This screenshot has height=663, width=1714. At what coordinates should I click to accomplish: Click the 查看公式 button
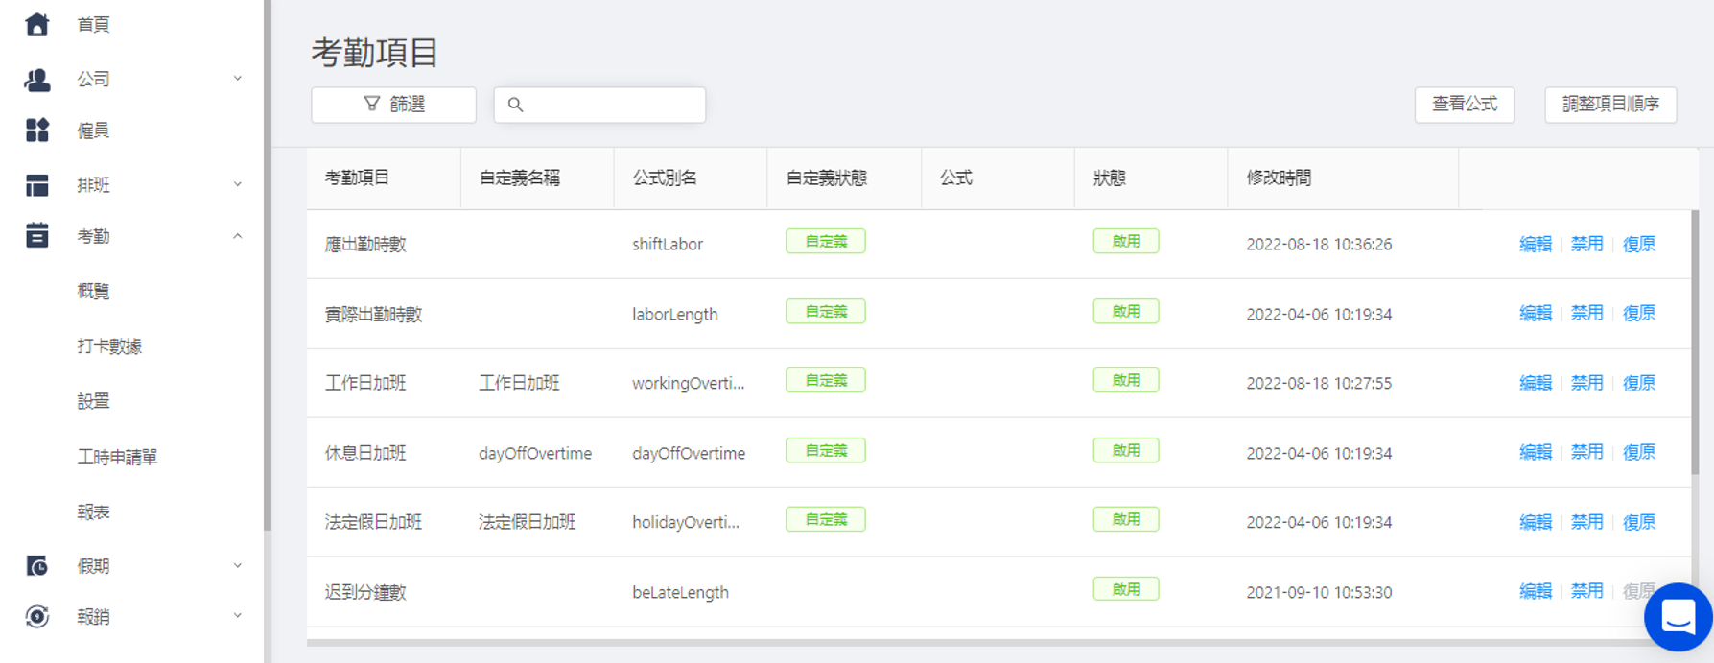coord(1465,105)
